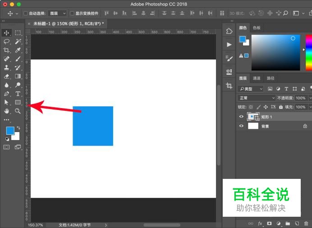Open the 正常 blend mode dropdown
312x228 pixels.
(257, 98)
